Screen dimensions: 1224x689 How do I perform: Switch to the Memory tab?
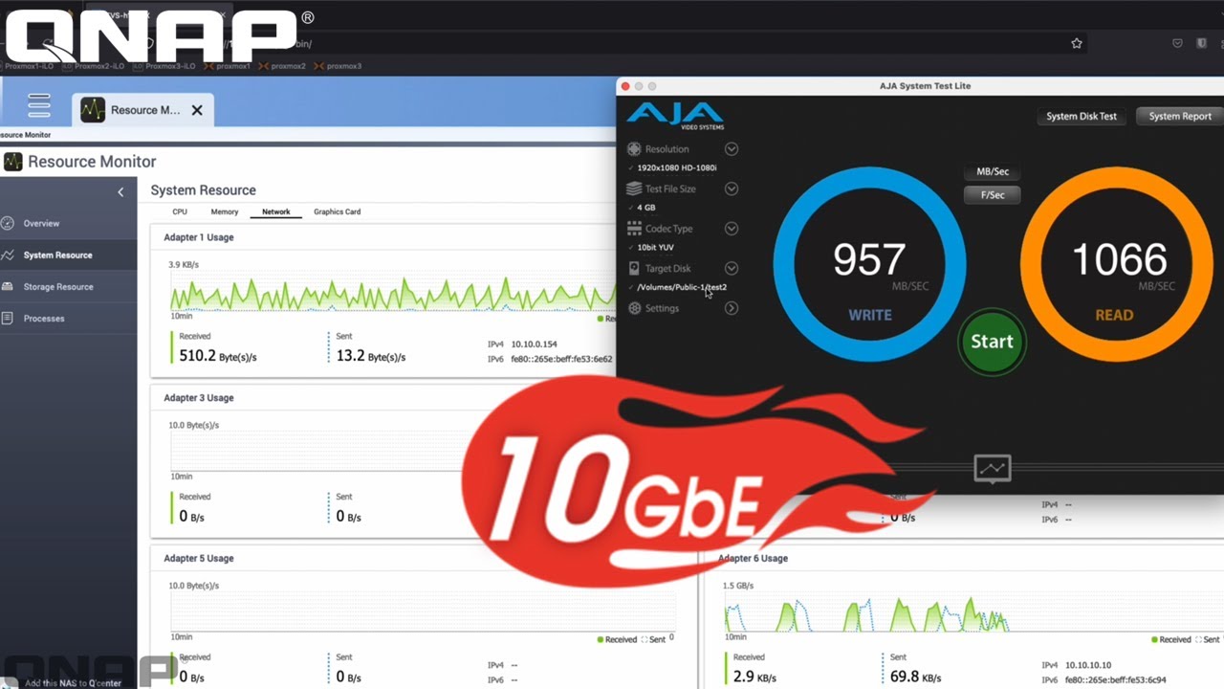coord(225,211)
